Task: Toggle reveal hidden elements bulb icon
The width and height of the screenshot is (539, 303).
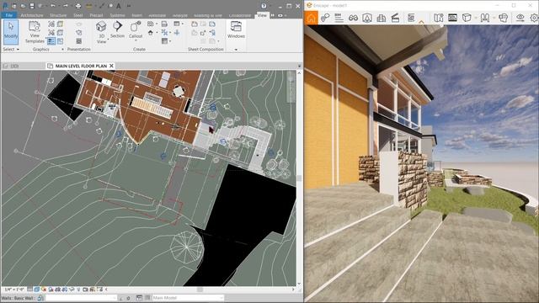Action: point(78,290)
